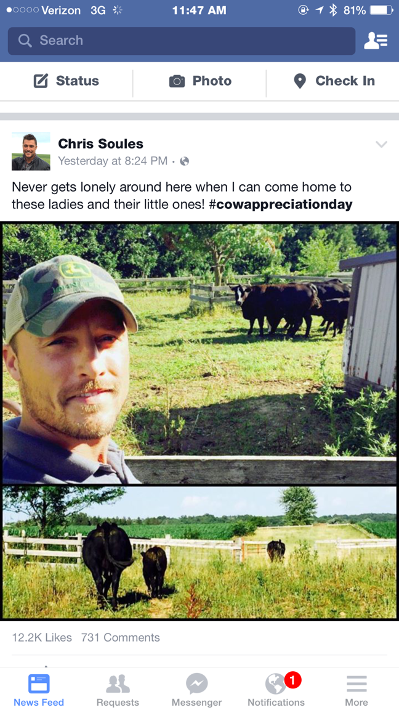The height and width of the screenshot is (710, 399).
Task: Open the lower pasture photo
Action: (199, 552)
